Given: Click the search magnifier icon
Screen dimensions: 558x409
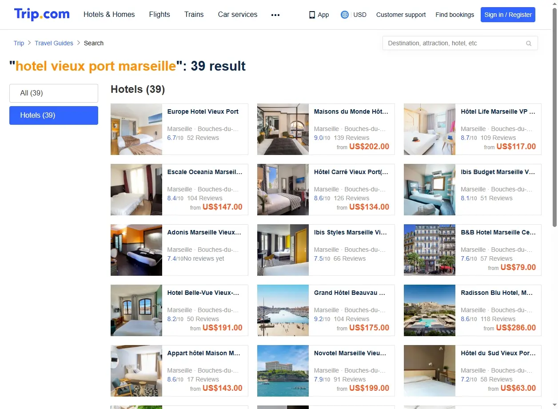Looking at the screenshot, I should (x=529, y=43).
